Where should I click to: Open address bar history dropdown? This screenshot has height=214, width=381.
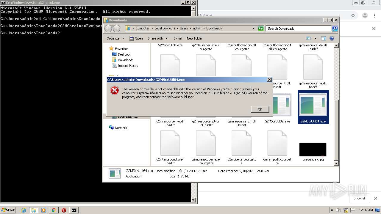tap(253, 29)
